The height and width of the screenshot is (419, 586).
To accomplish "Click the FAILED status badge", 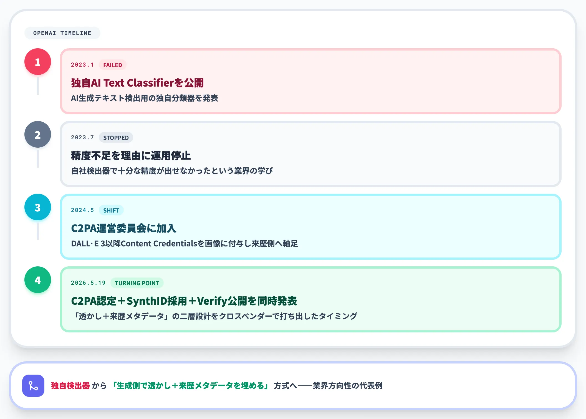I will tap(113, 65).
